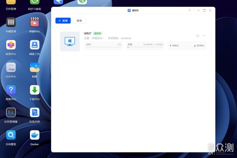The image size is (237, 158).
Task: Launch 影视中心 from the desktop
Action: (35, 22)
